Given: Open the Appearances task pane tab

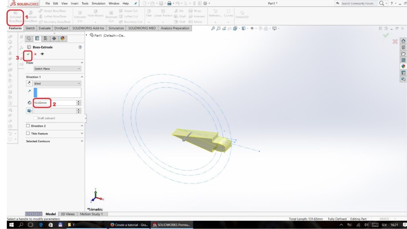Looking at the screenshot, I should tap(403, 66).
